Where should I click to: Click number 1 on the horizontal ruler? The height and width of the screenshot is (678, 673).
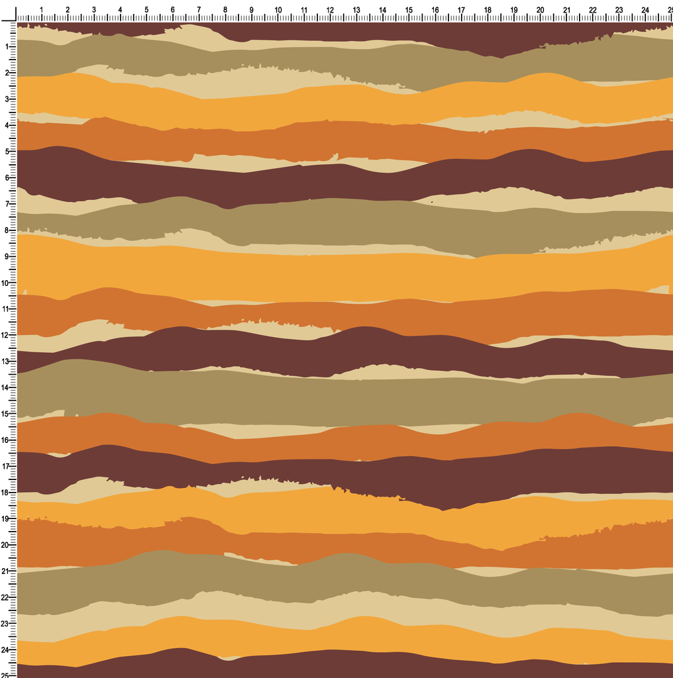tap(42, 9)
